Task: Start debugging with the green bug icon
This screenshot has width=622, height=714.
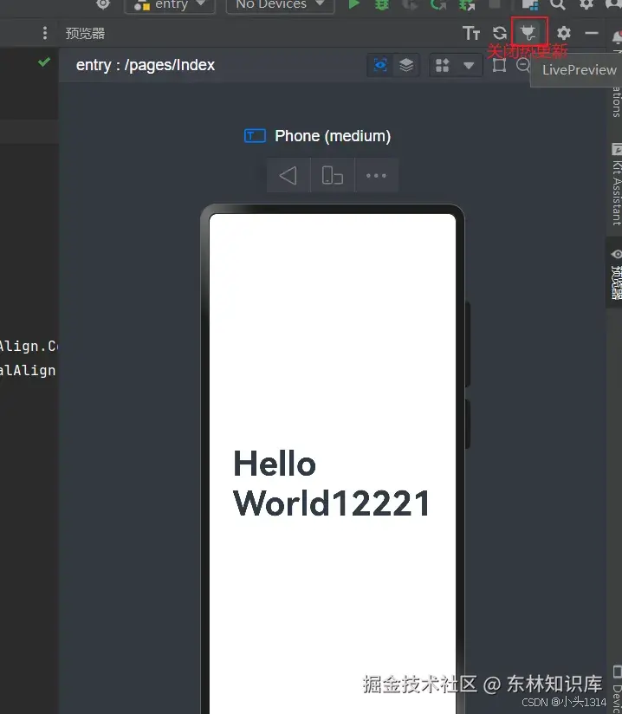Action: 381,4
